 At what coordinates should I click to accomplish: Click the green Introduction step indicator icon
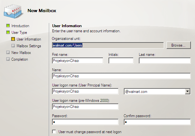(x=8, y=26)
